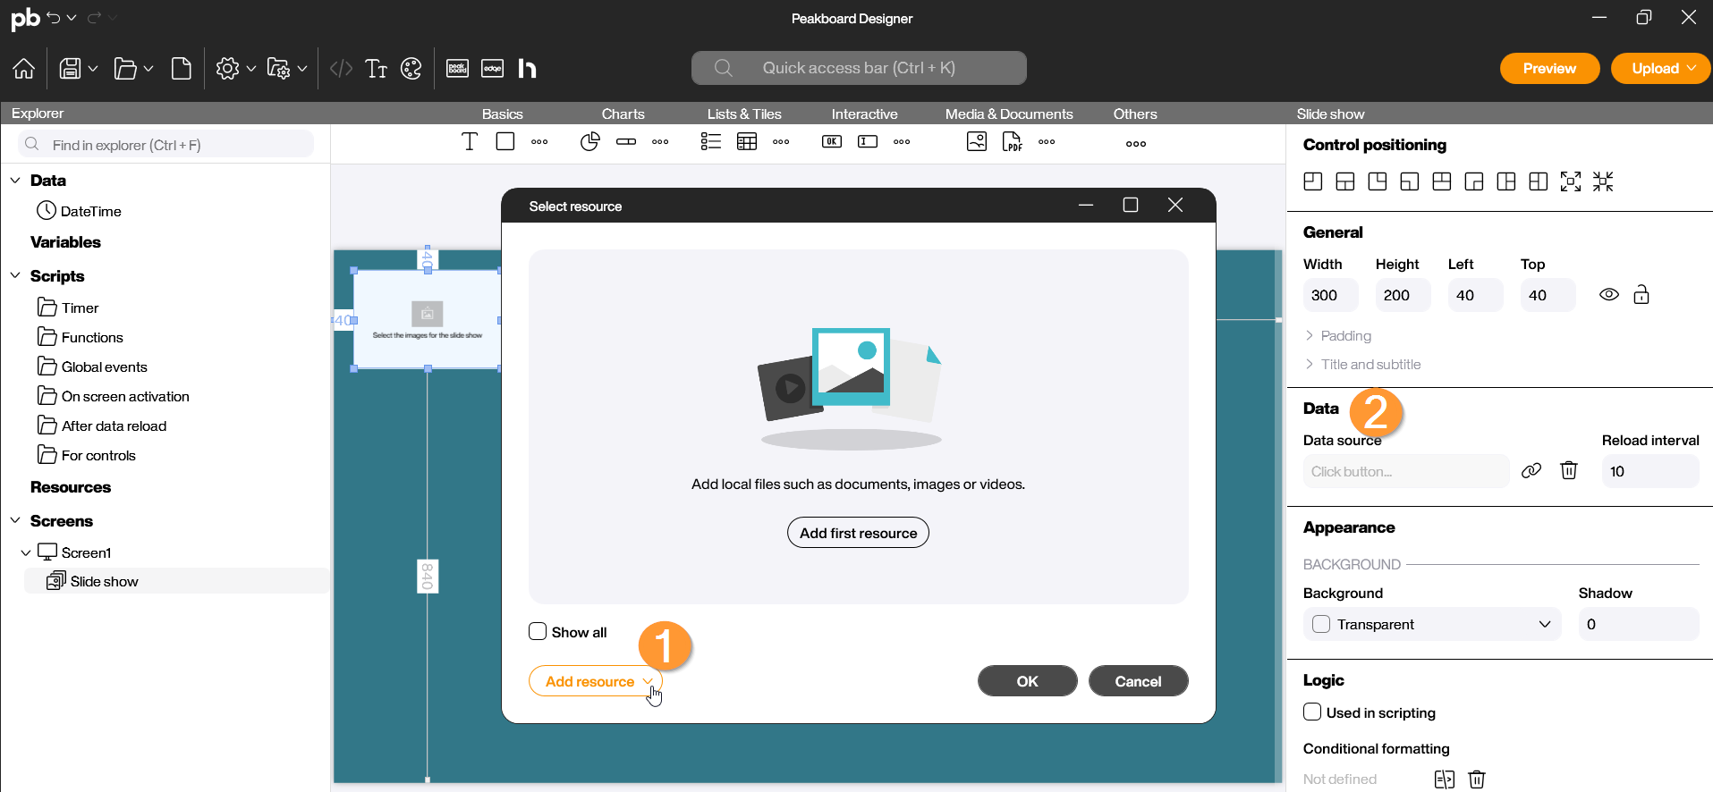Open the Background Transparent dropdown
Screen dimensions: 1713x792
[x=1432, y=624]
